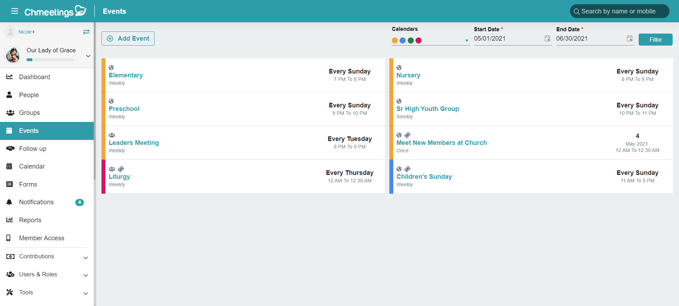Click ticket icon on Liturgy event
Image resolution: width=679 pixels, height=306 pixels.
click(x=121, y=169)
